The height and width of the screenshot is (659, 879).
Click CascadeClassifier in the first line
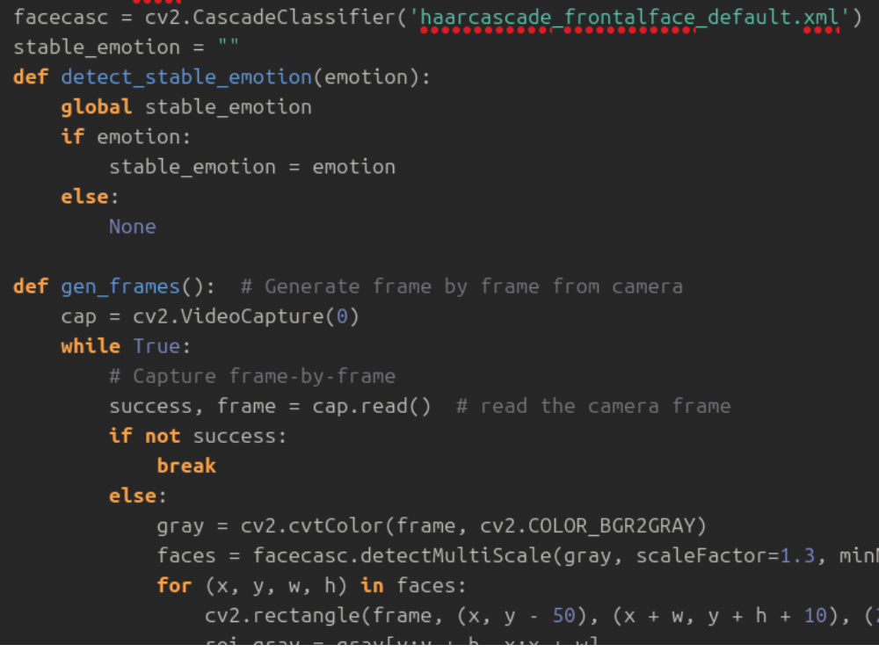tap(294, 18)
